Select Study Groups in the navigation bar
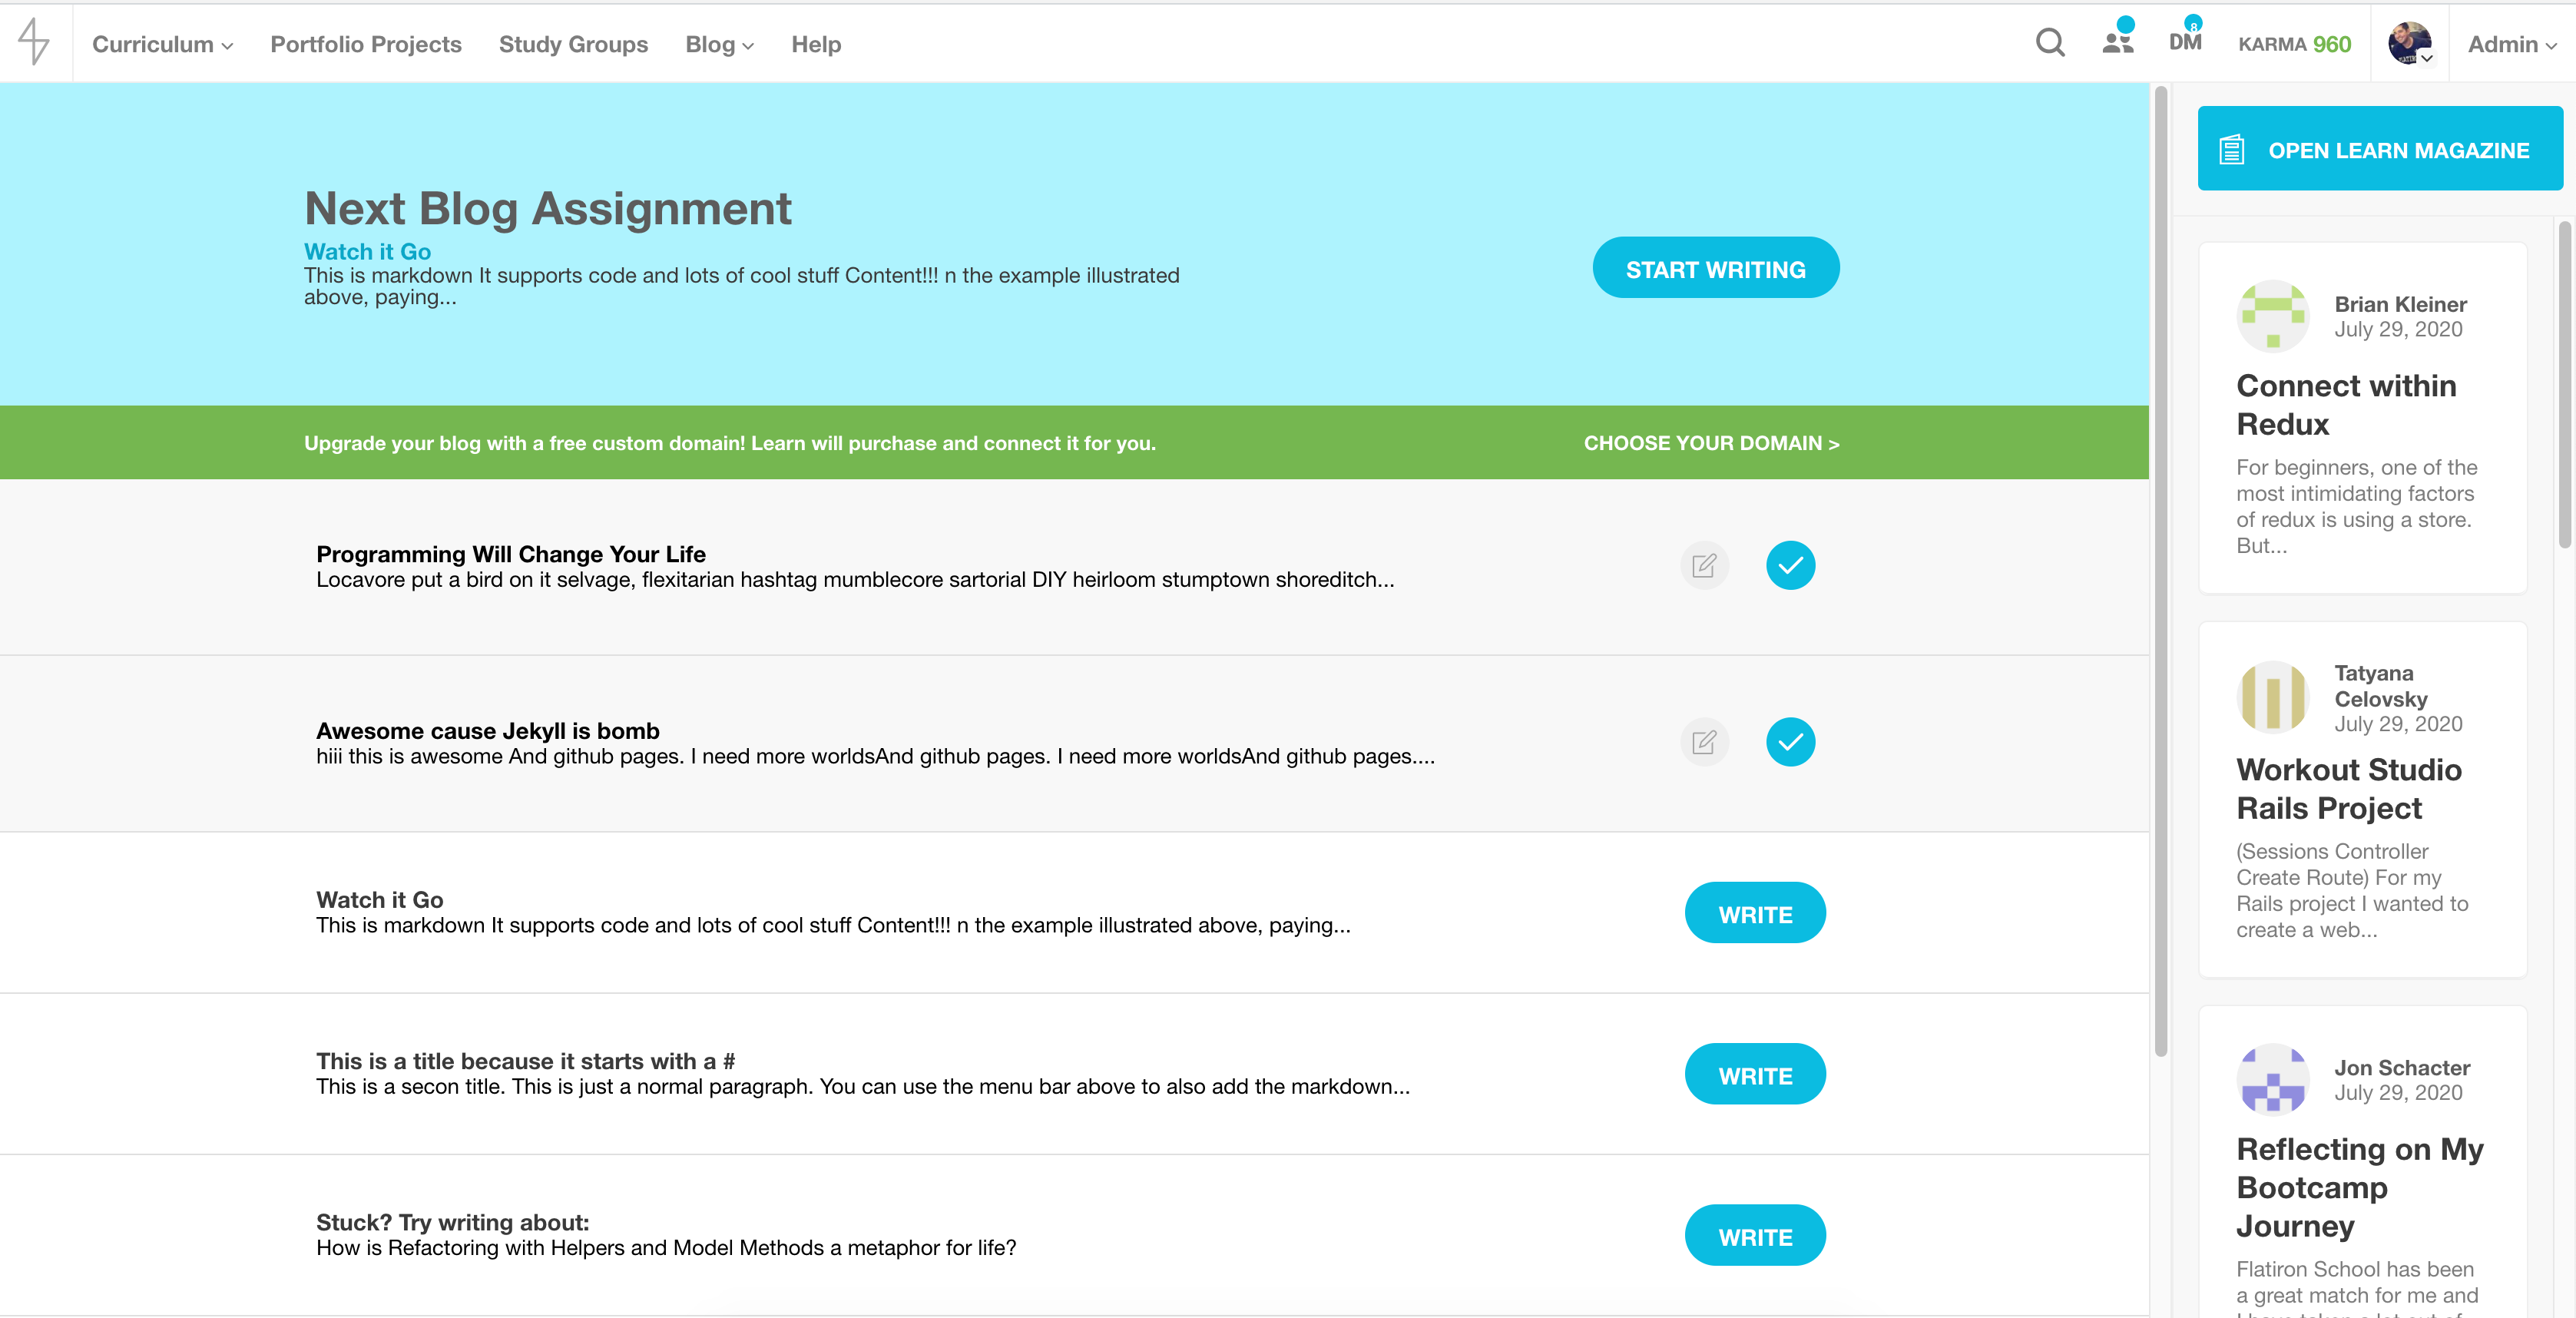Image resolution: width=2576 pixels, height=1318 pixels. coord(573,44)
